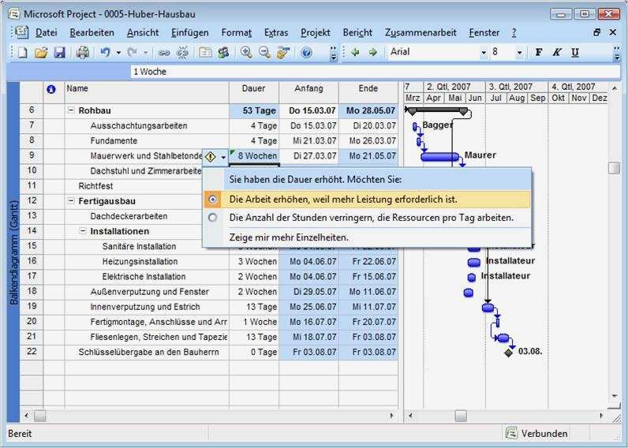Viewport: 628px width, 448px height.
Task: Select the '8 Wochen' duration cell
Action: [254, 155]
